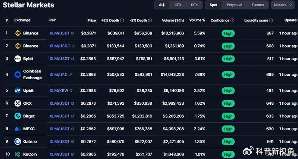This screenshot has height=159, width=298.
Task: Sort by Exchange column header
Action: coord(22,20)
